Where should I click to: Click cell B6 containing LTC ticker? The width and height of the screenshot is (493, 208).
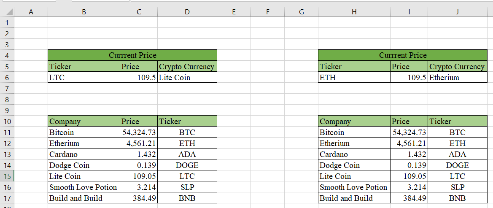(x=84, y=78)
